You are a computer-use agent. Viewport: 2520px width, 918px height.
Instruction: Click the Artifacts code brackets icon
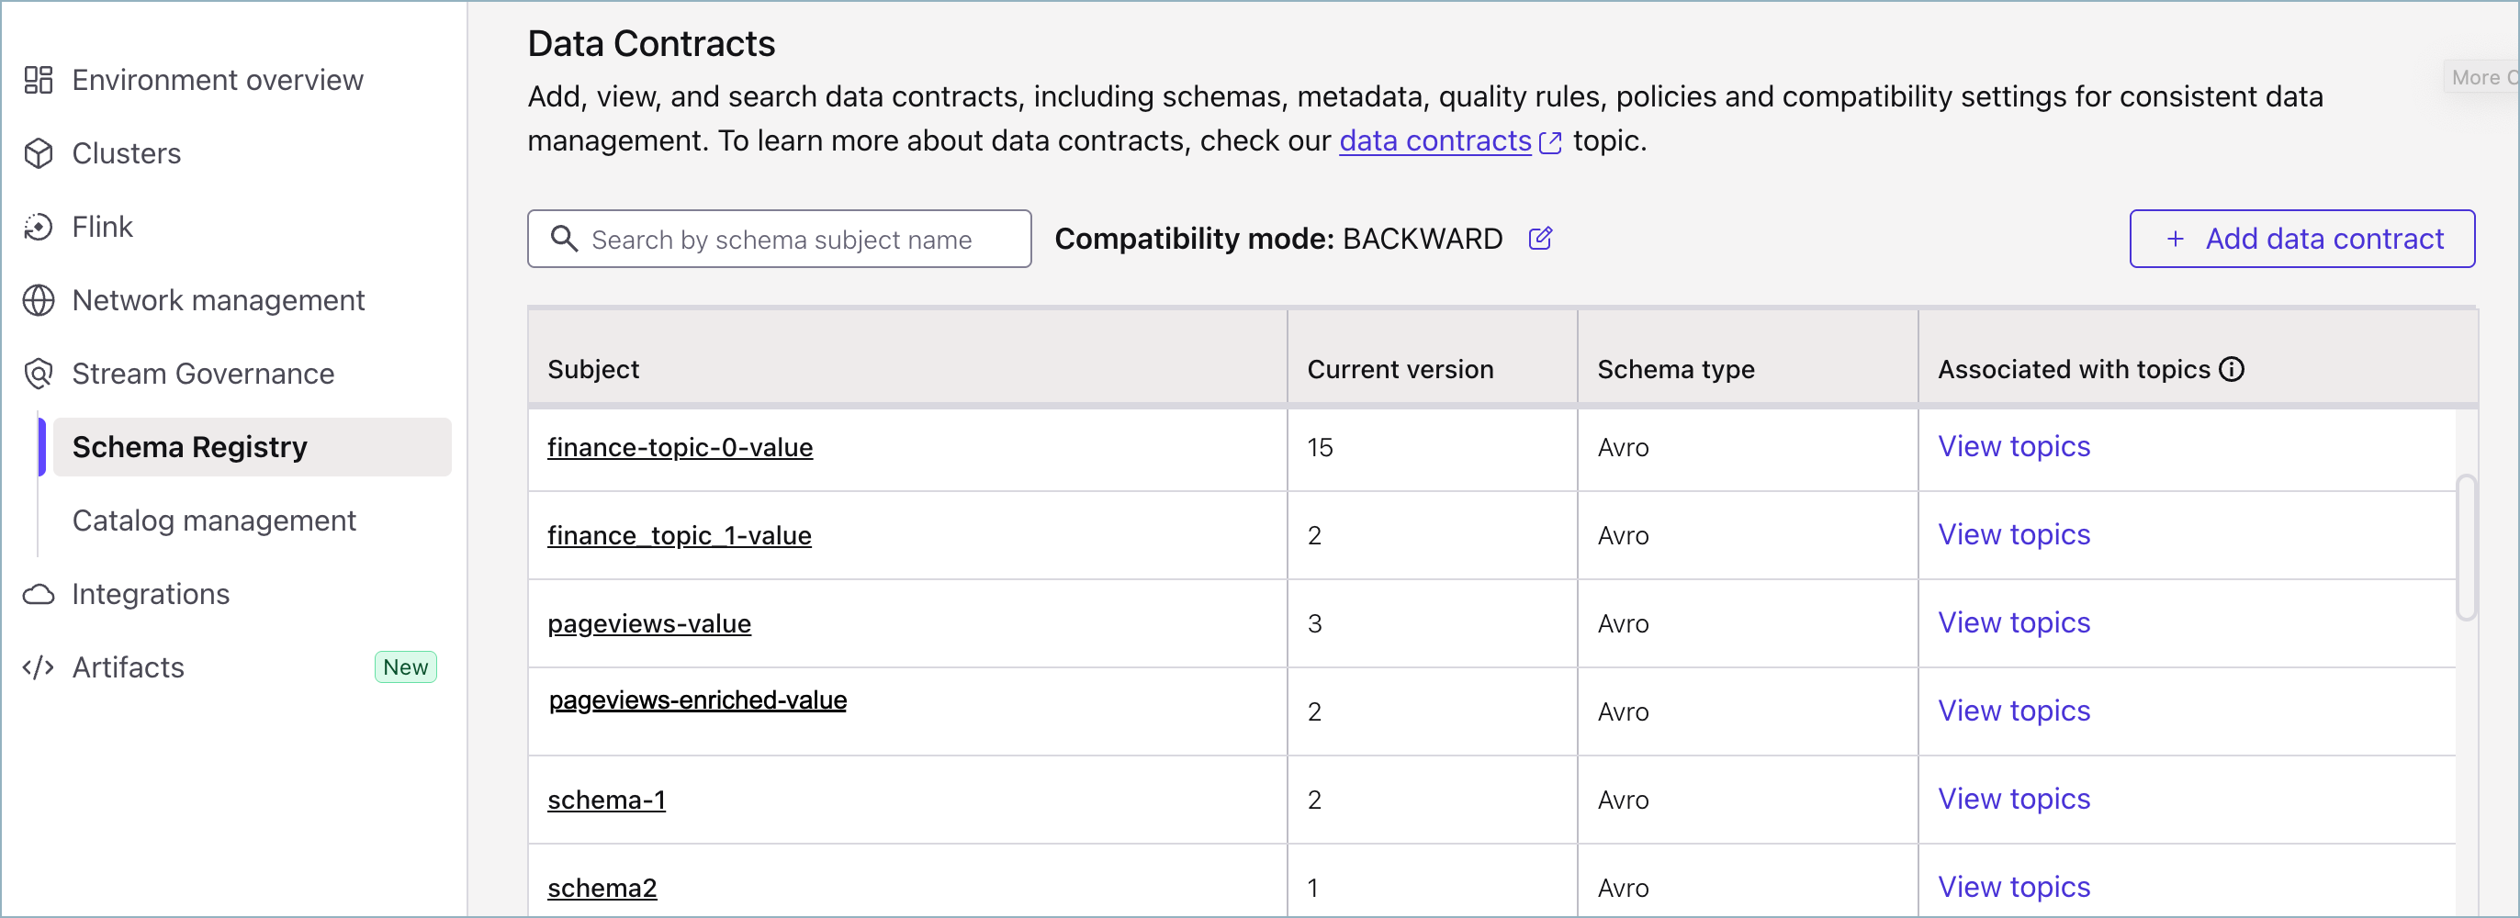(x=39, y=667)
